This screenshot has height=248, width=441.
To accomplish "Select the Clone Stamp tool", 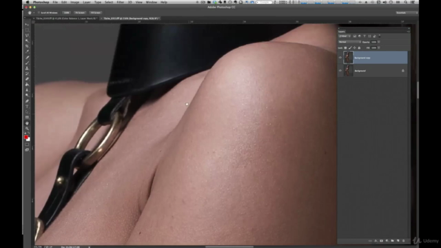I will coord(27,68).
